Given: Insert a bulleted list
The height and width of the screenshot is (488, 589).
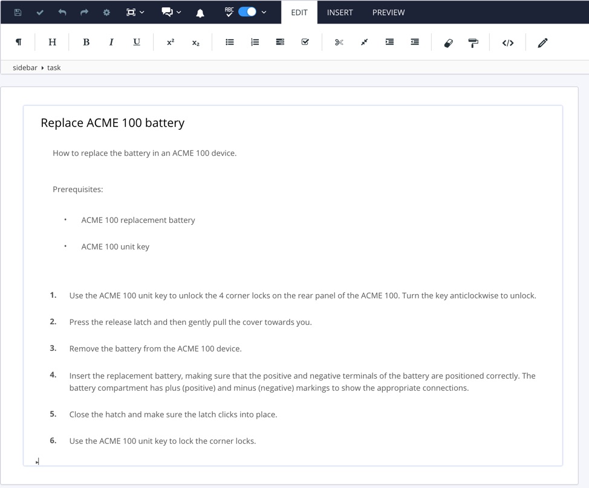Looking at the screenshot, I should [230, 42].
